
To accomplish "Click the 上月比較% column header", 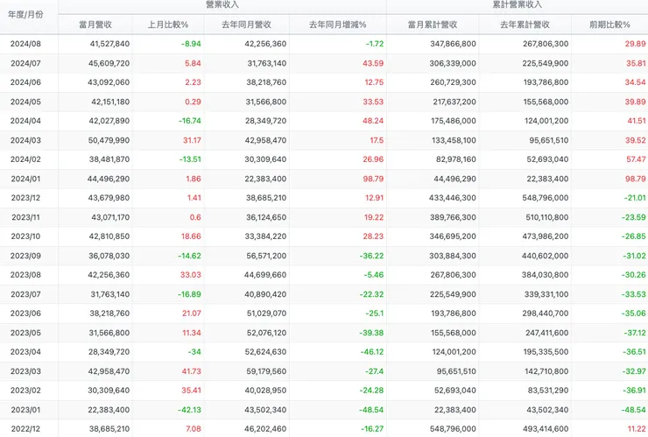I will 168,25.
